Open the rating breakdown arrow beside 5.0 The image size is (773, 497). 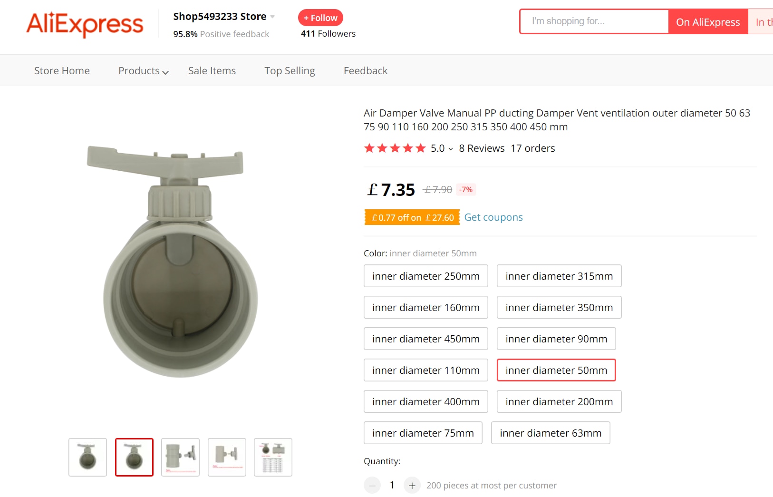(x=451, y=149)
